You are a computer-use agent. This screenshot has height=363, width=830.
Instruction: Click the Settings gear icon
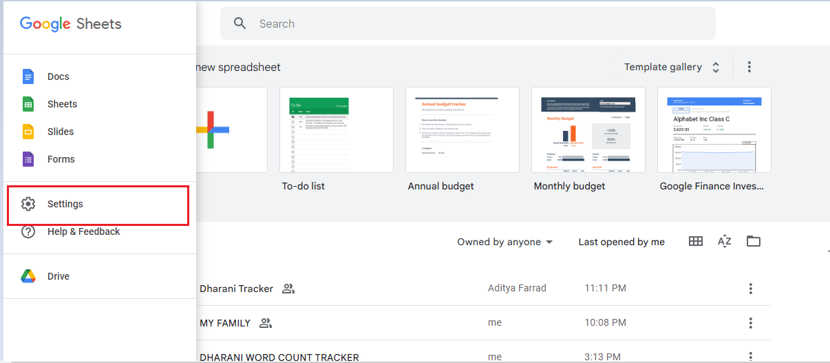[28, 204]
